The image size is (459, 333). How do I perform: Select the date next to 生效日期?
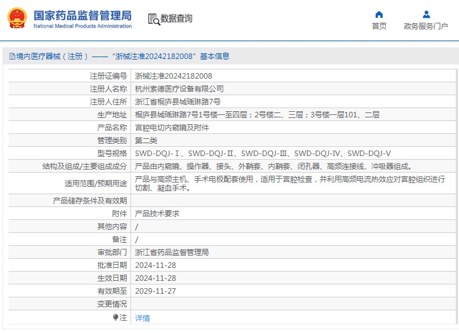pos(156,278)
